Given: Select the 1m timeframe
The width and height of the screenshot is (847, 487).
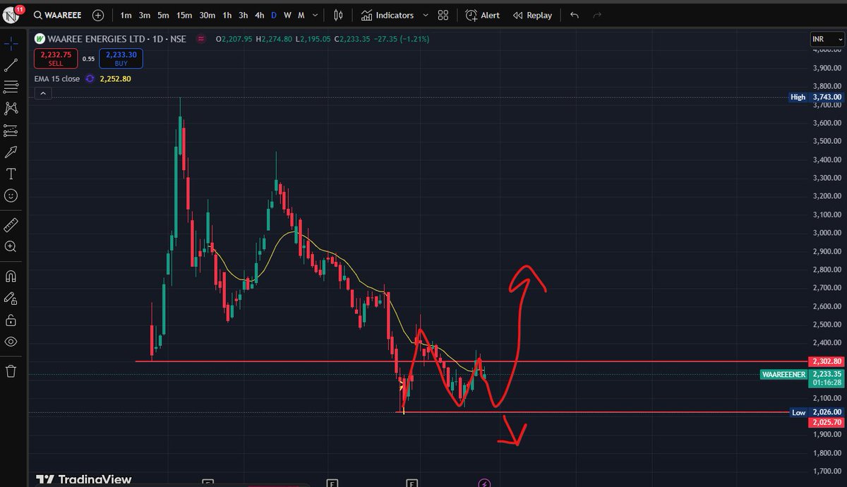Looking at the screenshot, I should [126, 15].
